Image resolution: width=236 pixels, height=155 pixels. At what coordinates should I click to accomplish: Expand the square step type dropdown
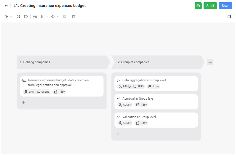pyautogui.click(x=47, y=17)
